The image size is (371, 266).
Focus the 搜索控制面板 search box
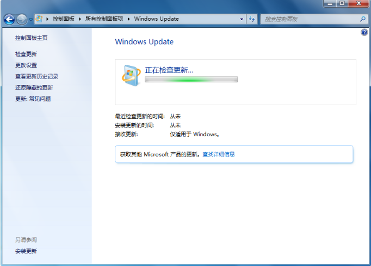311,19
